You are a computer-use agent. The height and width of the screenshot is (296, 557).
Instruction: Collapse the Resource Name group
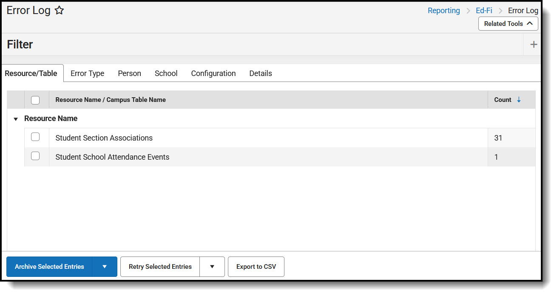(15, 119)
